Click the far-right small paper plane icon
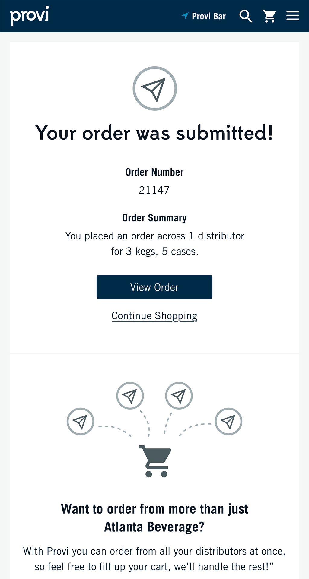This screenshot has height=579, width=309. [228, 421]
